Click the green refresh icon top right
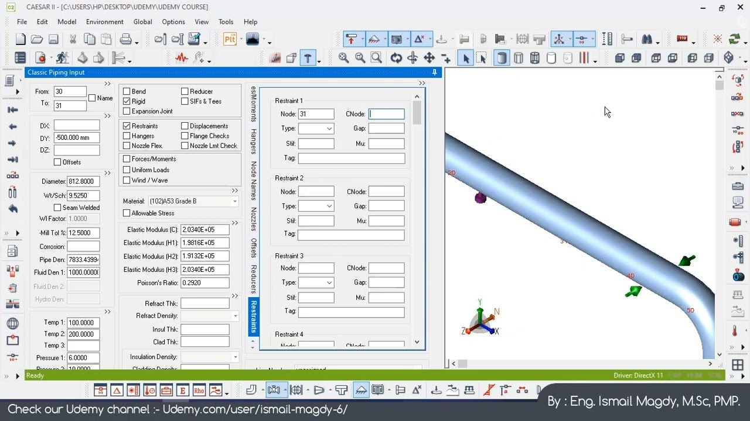 [734, 40]
